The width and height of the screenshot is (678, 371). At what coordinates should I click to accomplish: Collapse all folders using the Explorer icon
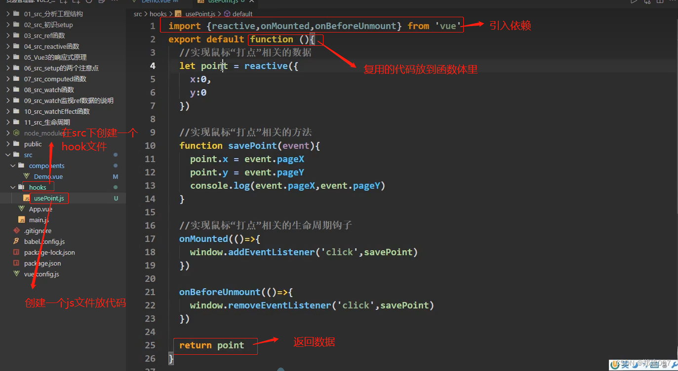coord(101,2)
